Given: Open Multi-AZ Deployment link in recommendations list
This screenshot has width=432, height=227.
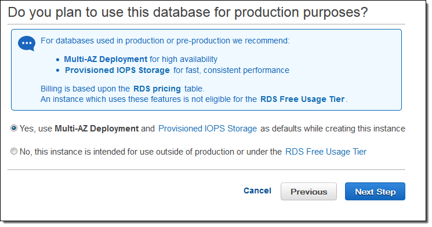Looking at the screenshot, I should tap(106, 59).
